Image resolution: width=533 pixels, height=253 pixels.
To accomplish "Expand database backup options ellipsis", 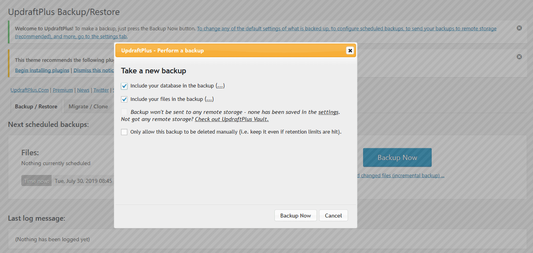I will coord(220,86).
